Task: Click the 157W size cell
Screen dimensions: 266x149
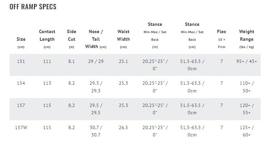Action: [x=21, y=127]
